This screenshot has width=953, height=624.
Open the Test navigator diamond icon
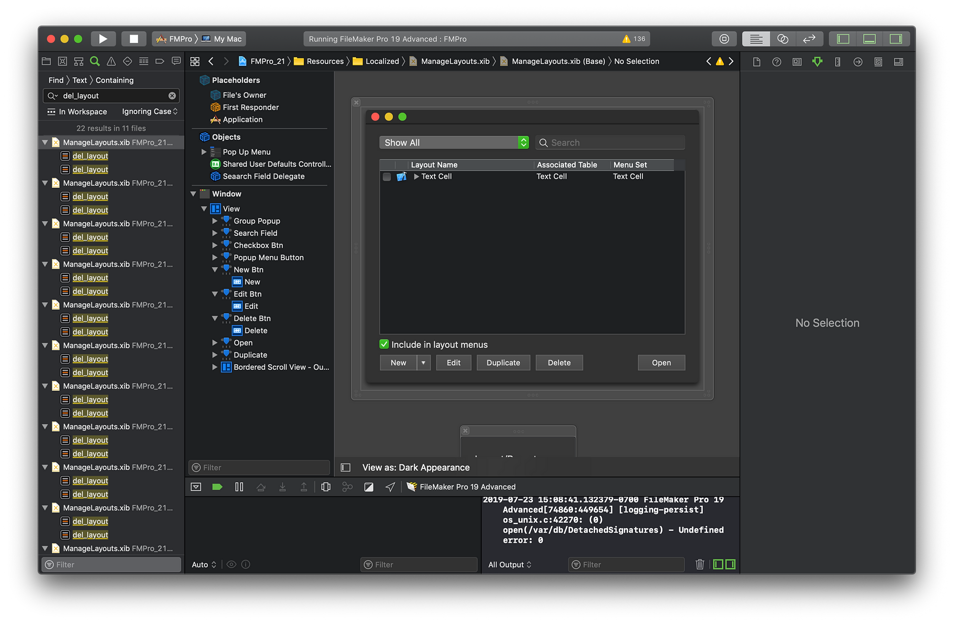(127, 61)
